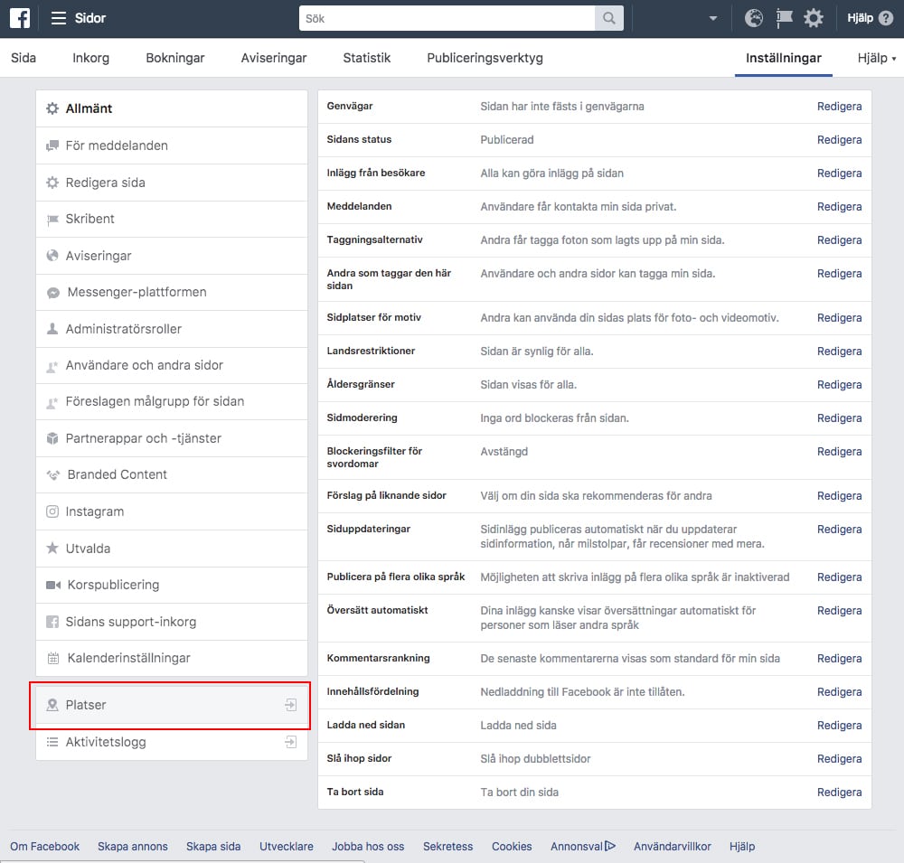Viewport: 904px width, 863px height.
Task: Open the Annonsval AdChoices control in the footer
Action: pyautogui.click(x=582, y=846)
